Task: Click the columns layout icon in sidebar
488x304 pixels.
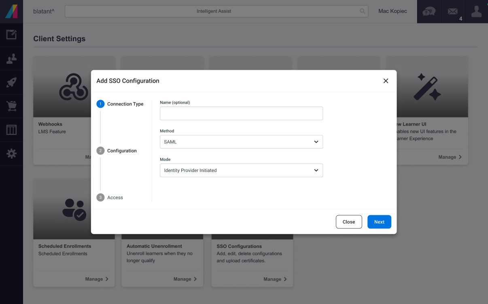Action: pyautogui.click(x=11, y=130)
